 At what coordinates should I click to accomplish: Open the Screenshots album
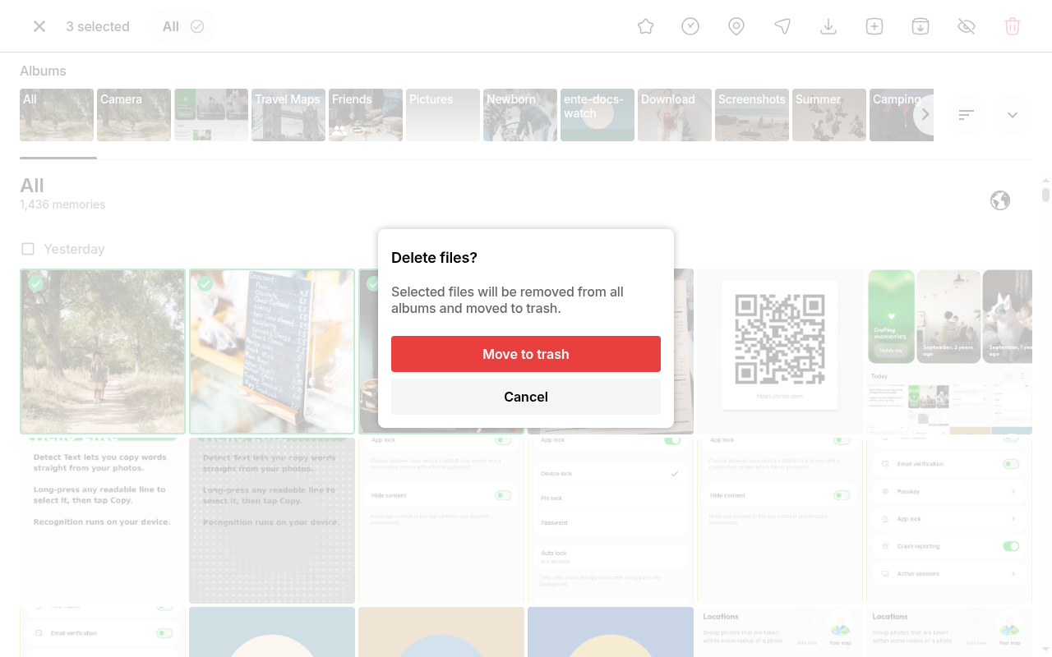(x=752, y=115)
